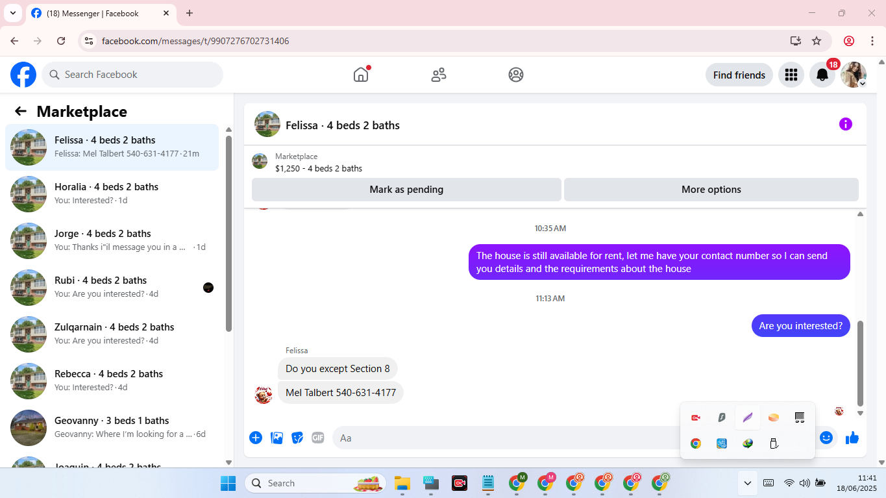Screen dimensions: 886x498
Task: Open conversation information purple icon
Action: (x=845, y=124)
